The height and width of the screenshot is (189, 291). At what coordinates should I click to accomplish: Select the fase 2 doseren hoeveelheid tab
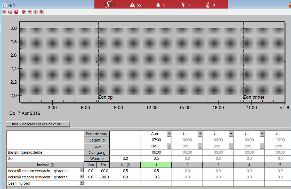pyautogui.click(x=38, y=124)
